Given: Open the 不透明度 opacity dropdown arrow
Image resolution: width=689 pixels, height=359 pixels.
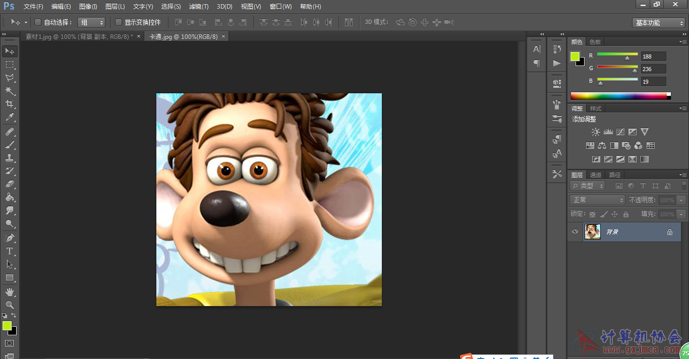Looking at the screenshot, I should tap(681, 200).
